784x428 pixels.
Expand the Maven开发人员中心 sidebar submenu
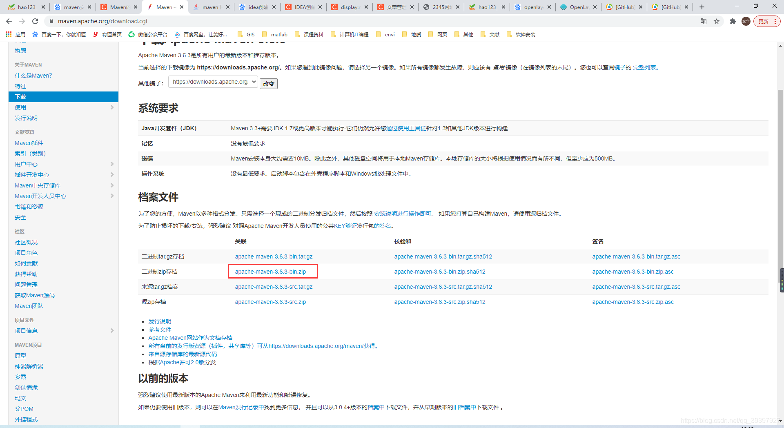click(x=112, y=196)
